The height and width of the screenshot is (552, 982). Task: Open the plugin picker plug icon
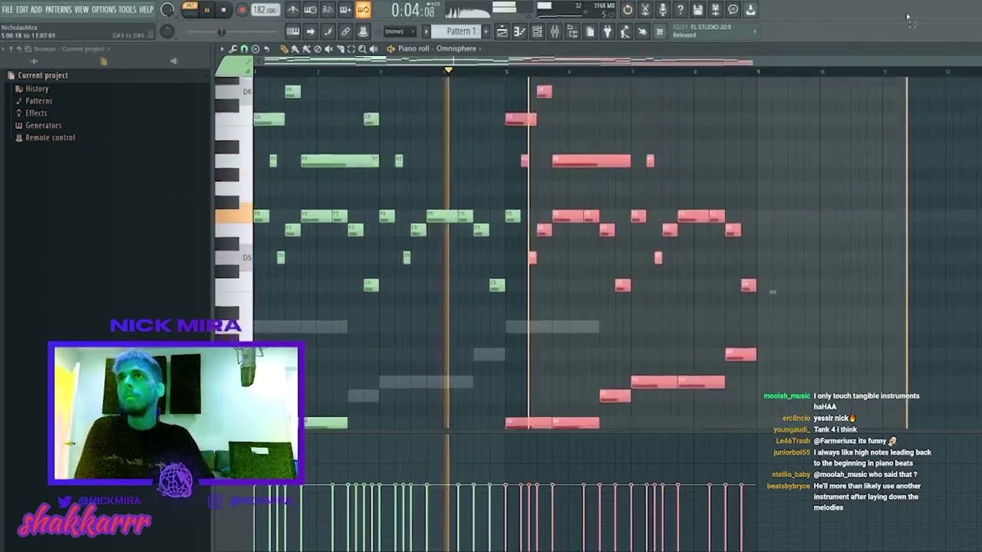pyautogui.click(x=607, y=31)
